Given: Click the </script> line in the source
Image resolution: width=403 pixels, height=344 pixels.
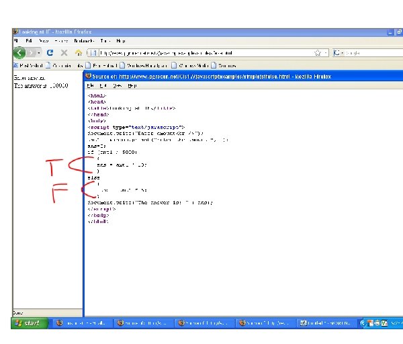Looking at the screenshot, I should pos(102,209).
